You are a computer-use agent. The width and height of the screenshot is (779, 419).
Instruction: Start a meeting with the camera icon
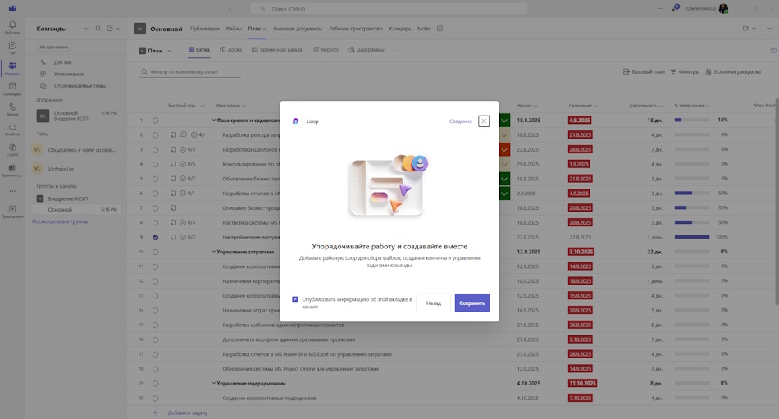click(745, 29)
